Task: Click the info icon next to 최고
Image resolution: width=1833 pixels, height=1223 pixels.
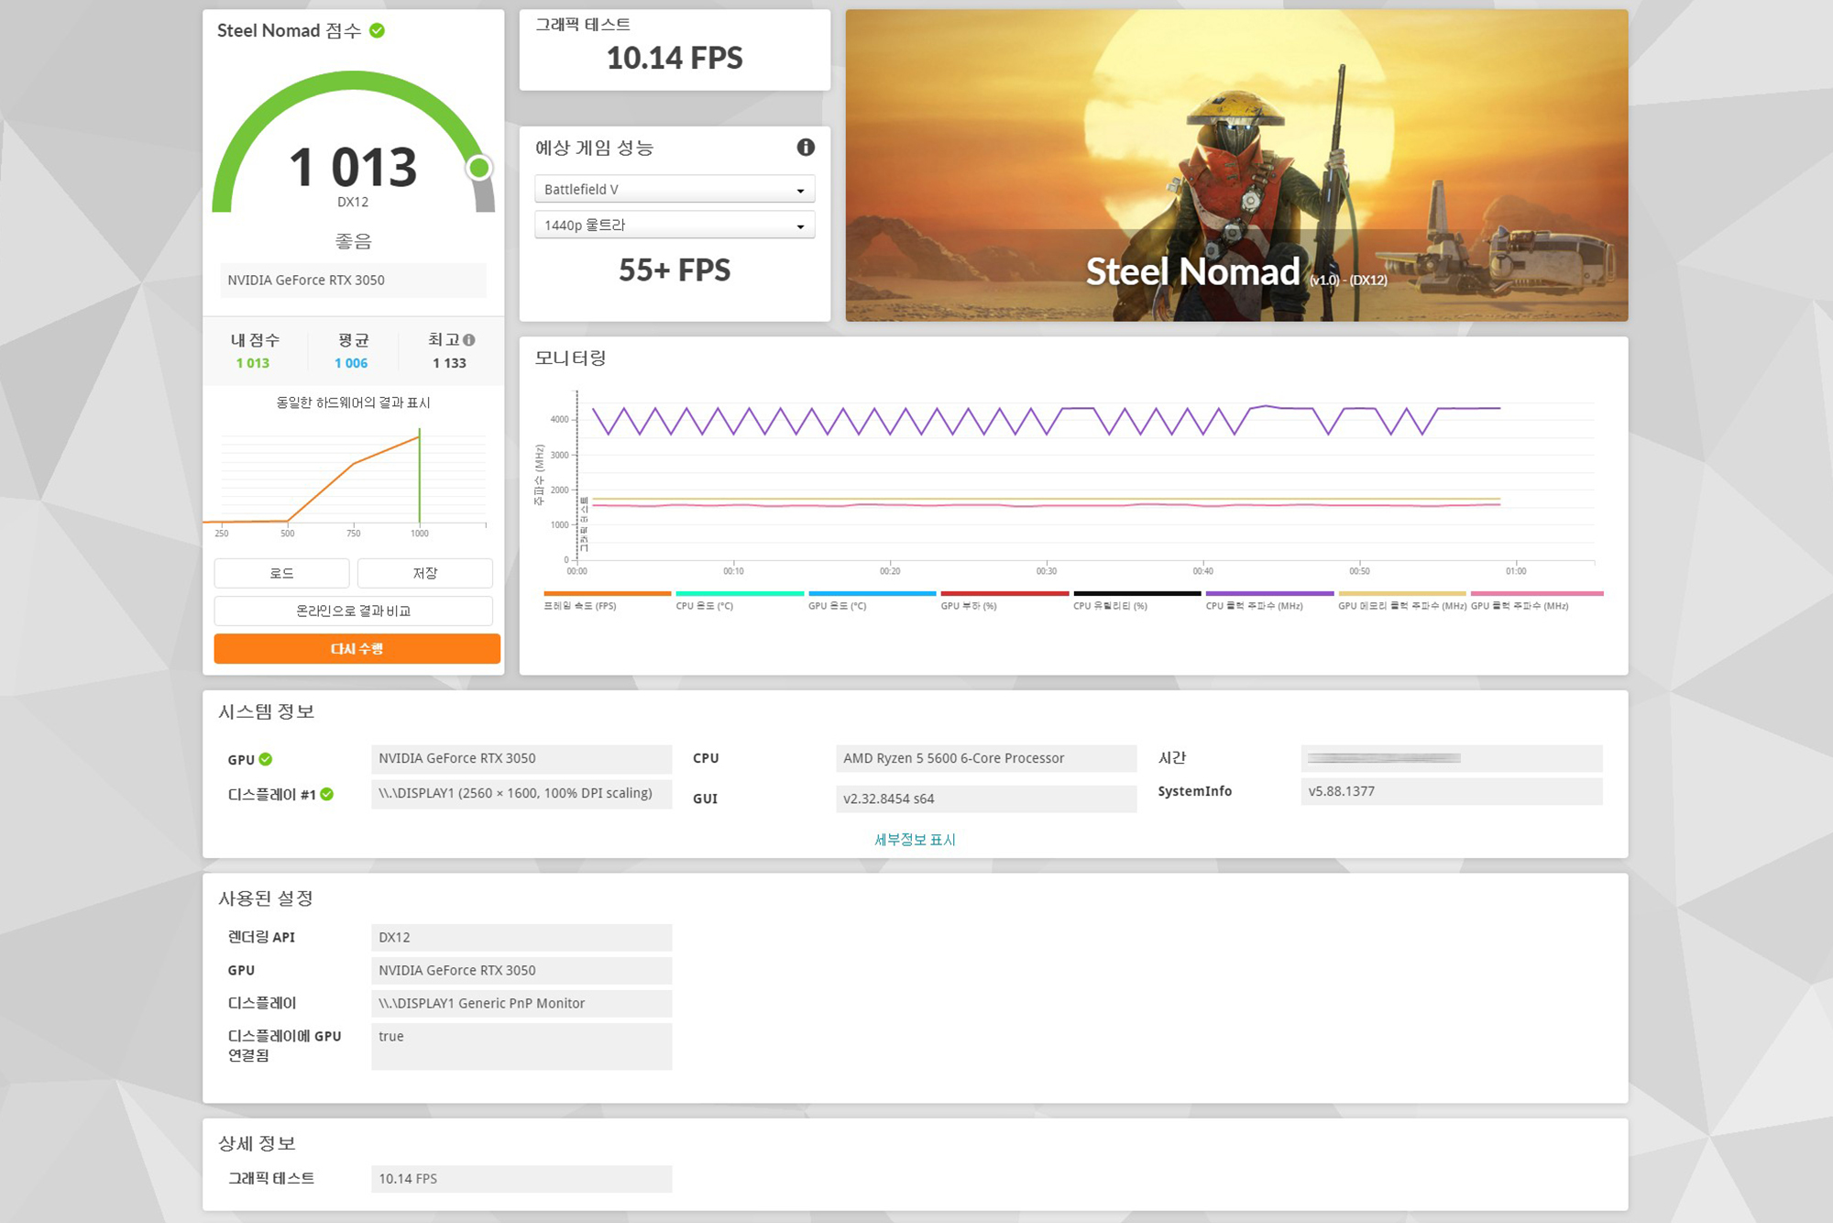Action: [469, 340]
